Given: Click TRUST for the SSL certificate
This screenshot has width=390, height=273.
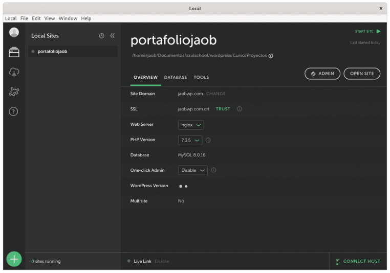Looking at the screenshot, I should pyautogui.click(x=223, y=109).
